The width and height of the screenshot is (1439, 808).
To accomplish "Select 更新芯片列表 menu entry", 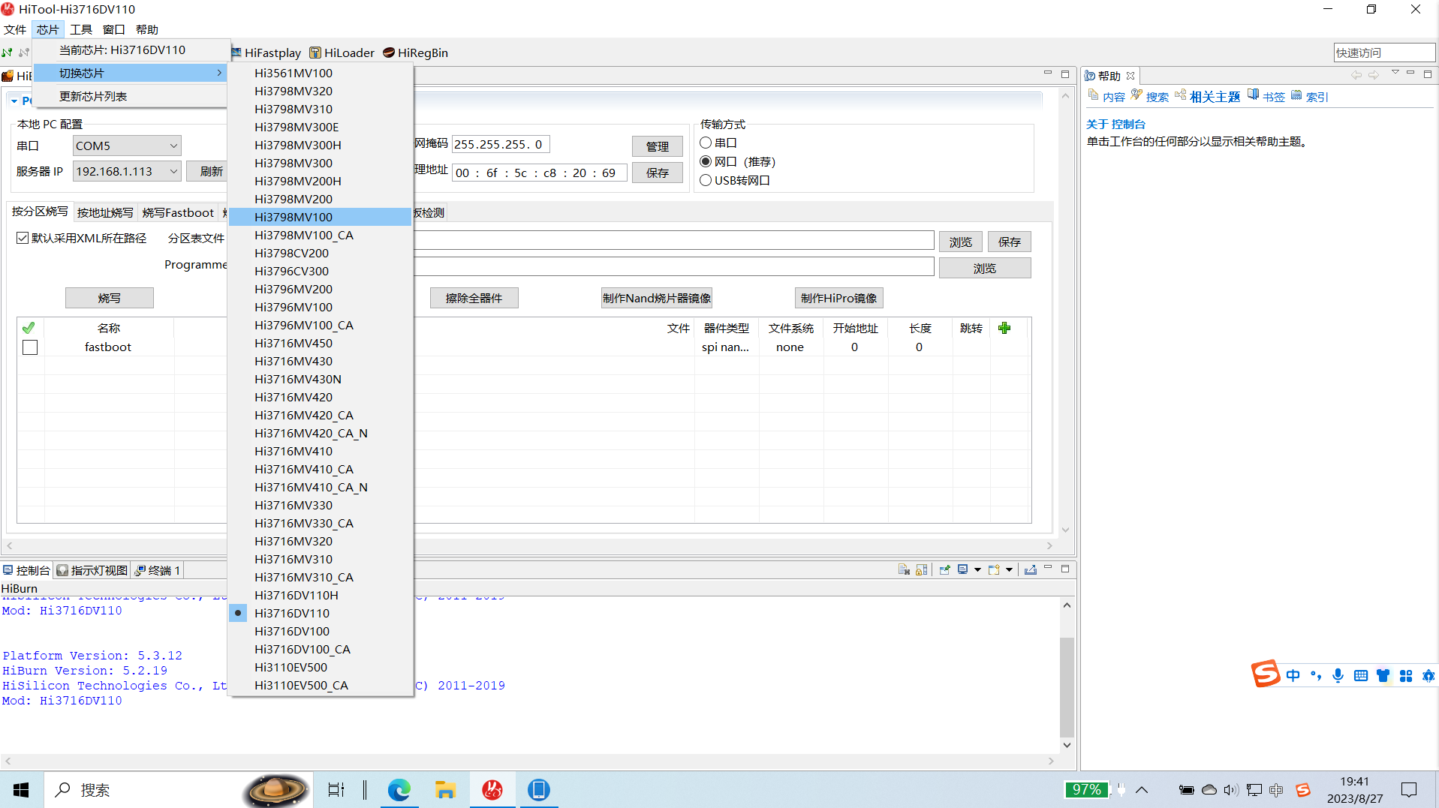I will [x=131, y=96].
